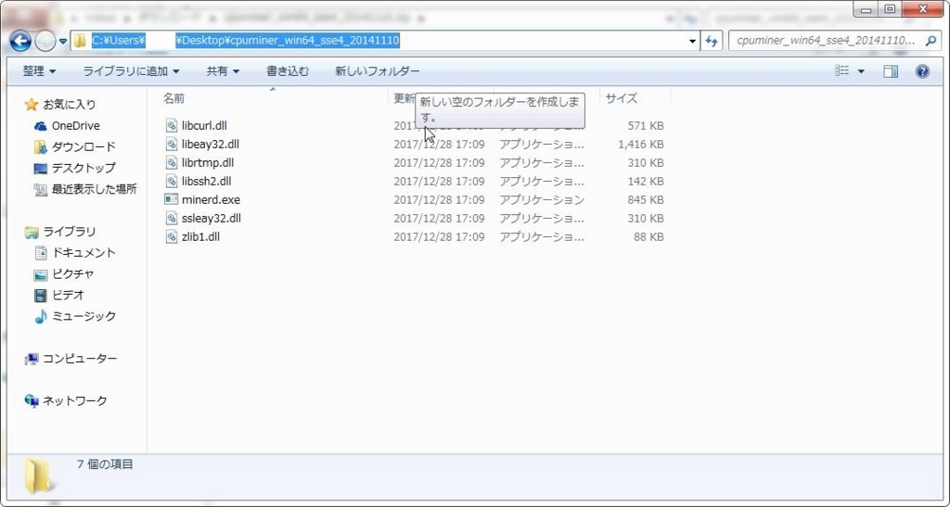This screenshot has height=507, width=950.
Task: Click the Forward navigation arrow button
Action: pyautogui.click(x=45, y=41)
